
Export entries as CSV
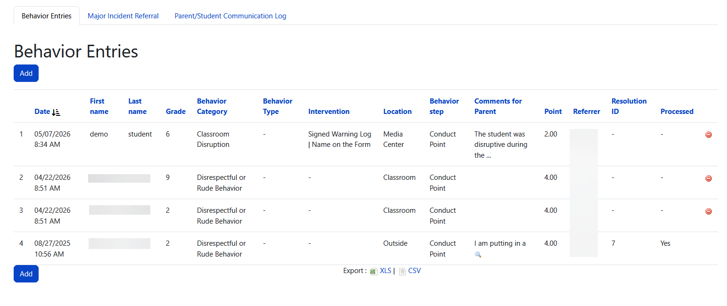tap(415, 271)
